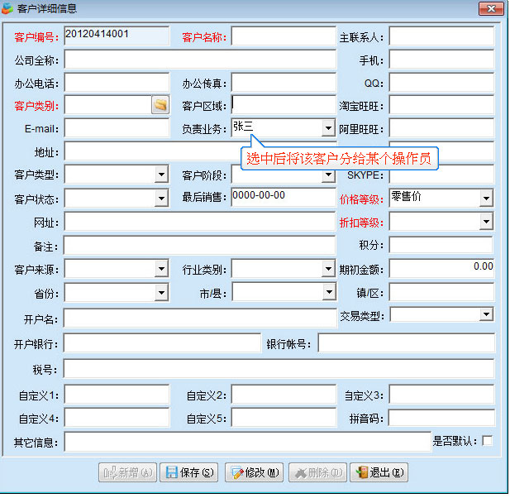
Task: Toggle the 是否默认 checkbox
Action: pos(488,441)
